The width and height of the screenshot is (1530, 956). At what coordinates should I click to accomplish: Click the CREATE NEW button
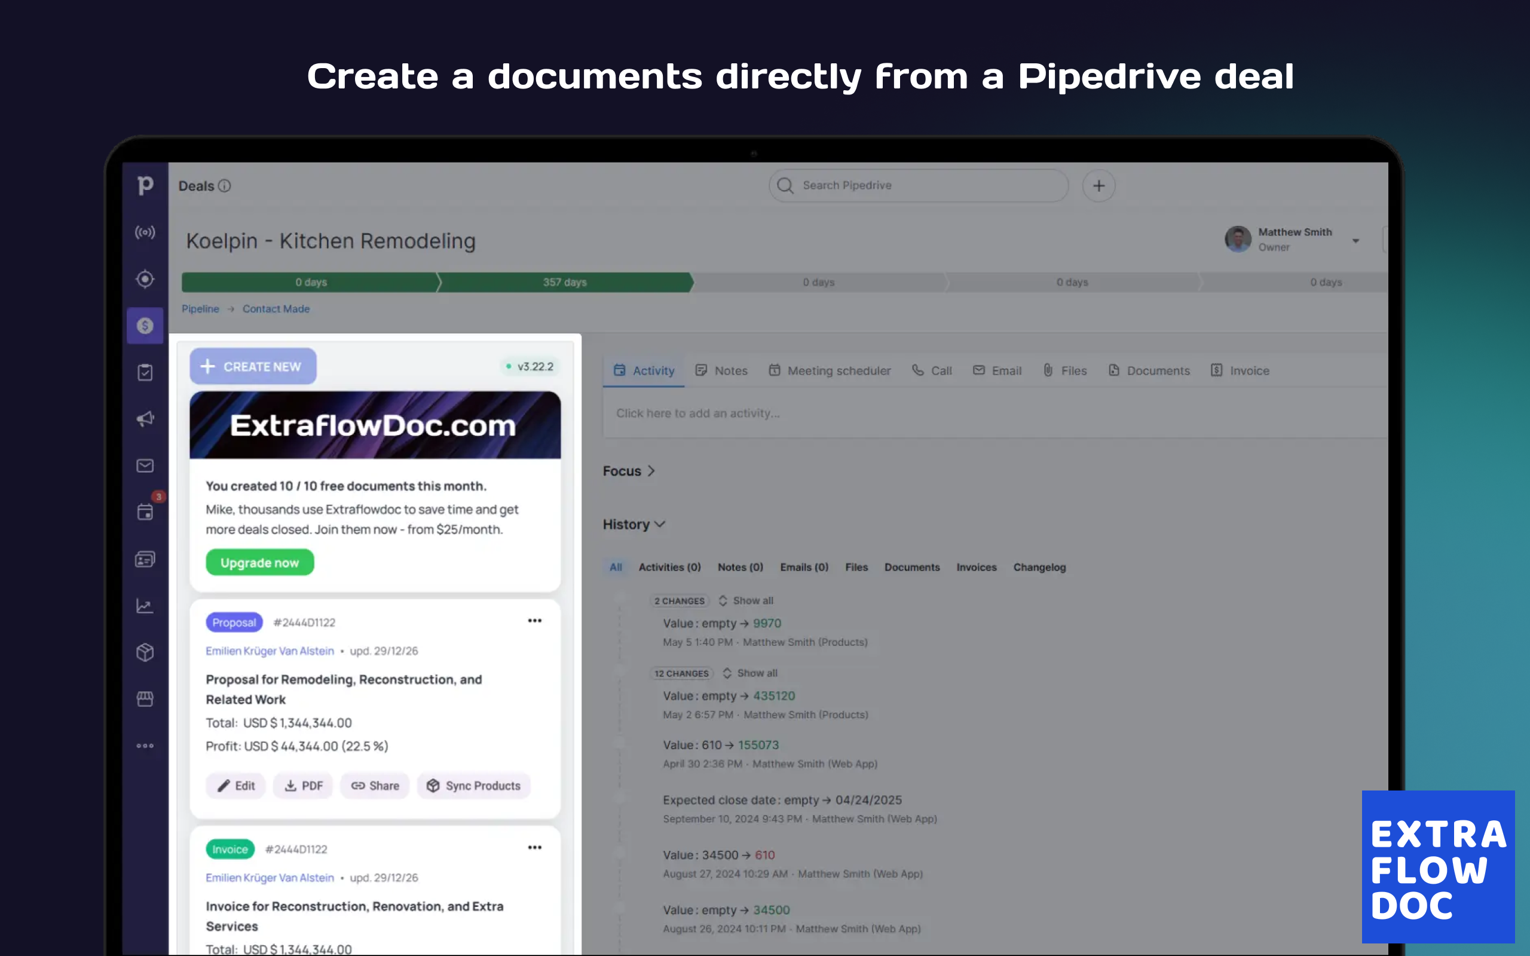[253, 367]
